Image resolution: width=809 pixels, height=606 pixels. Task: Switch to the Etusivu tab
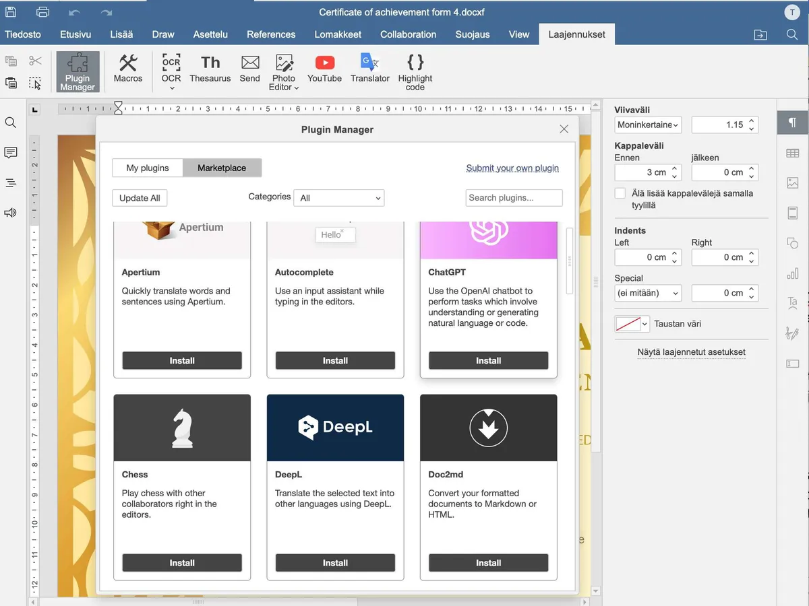[76, 34]
